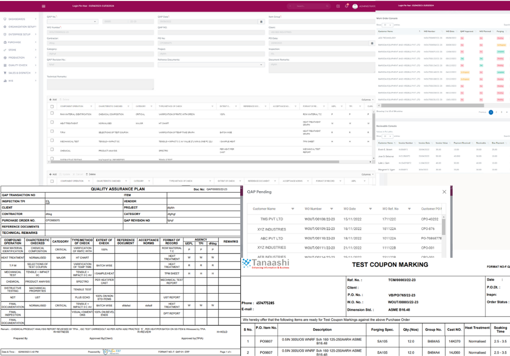The width and height of the screenshot is (510, 356).
Task: Tick the Raw Material Identification row checkbox
Action: [52, 114]
